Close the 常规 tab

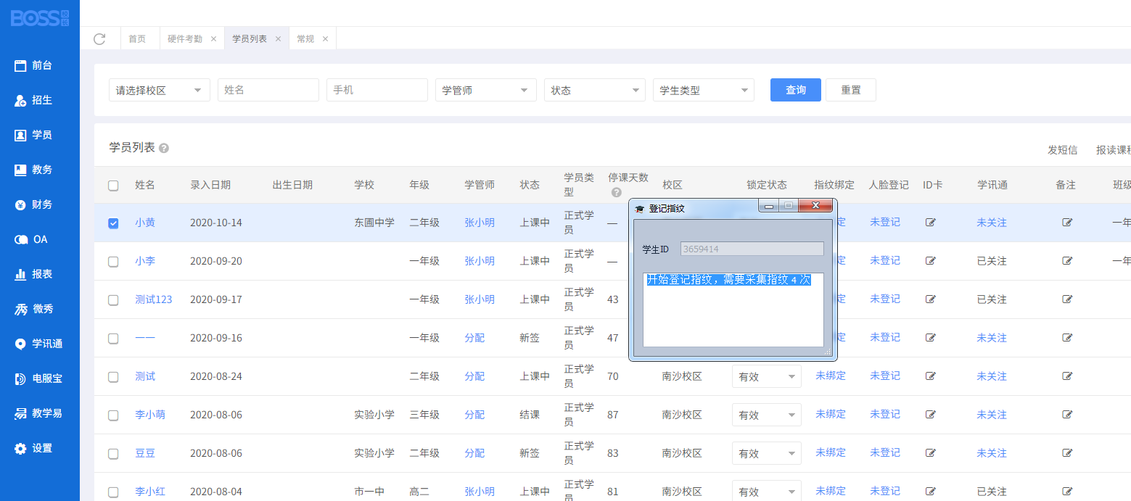325,39
